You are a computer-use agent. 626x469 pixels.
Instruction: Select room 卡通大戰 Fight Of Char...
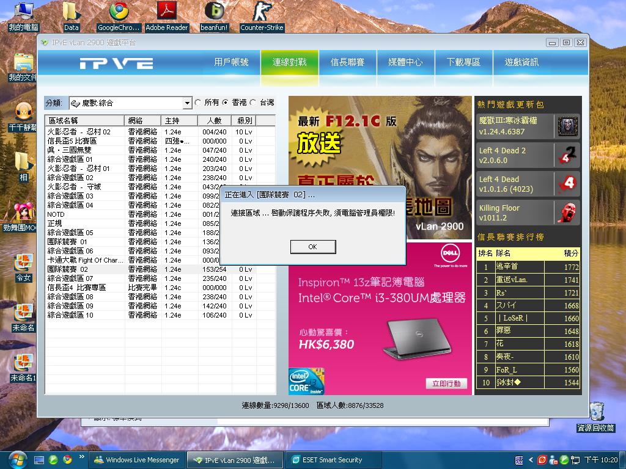[132, 260]
